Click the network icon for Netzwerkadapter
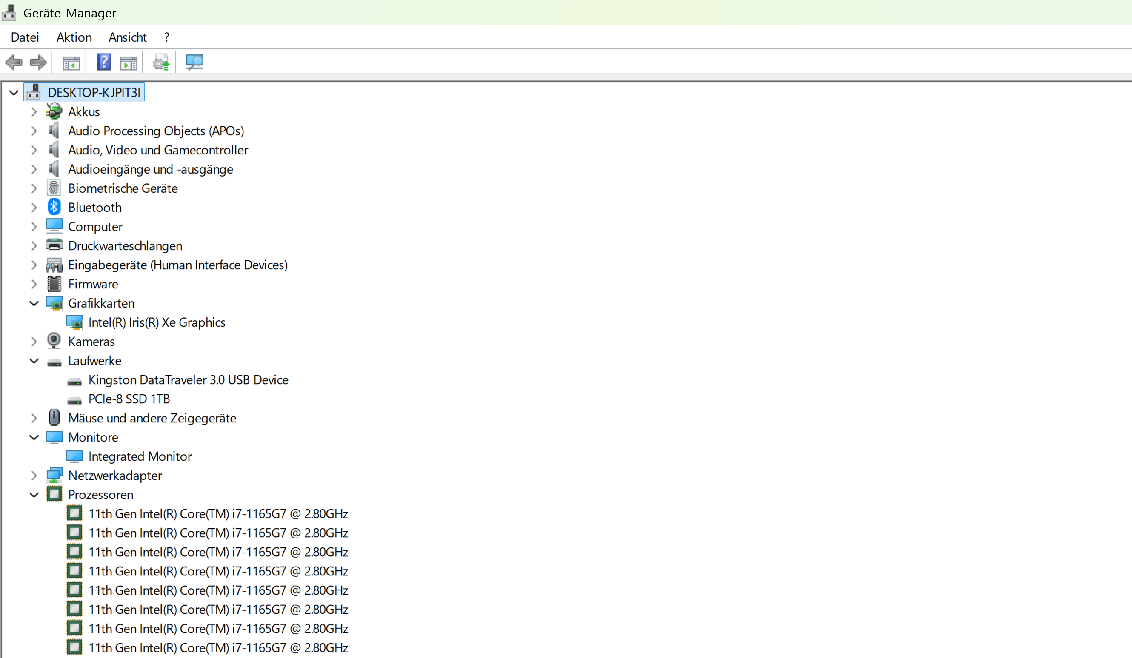This screenshot has height=658, width=1132. [54, 476]
